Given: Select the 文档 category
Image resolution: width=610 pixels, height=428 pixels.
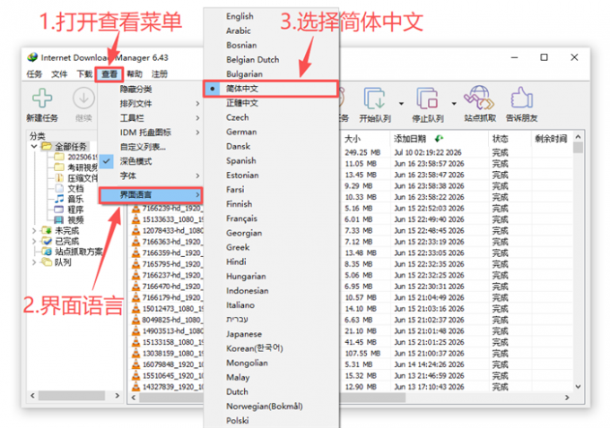Looking at the screenshot, I should (x=75, y=188).
